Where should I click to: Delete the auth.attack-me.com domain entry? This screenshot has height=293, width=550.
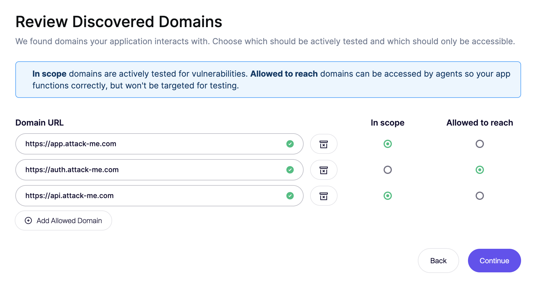324,170
